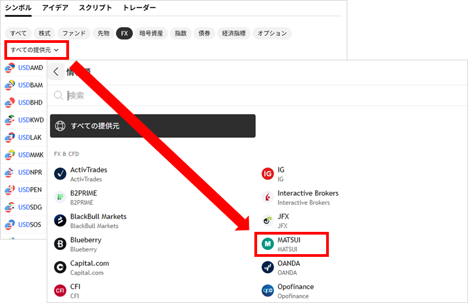Screen dimensions: 468x303
Task: Select the 債券 filter chip
Action: [204, 33]
